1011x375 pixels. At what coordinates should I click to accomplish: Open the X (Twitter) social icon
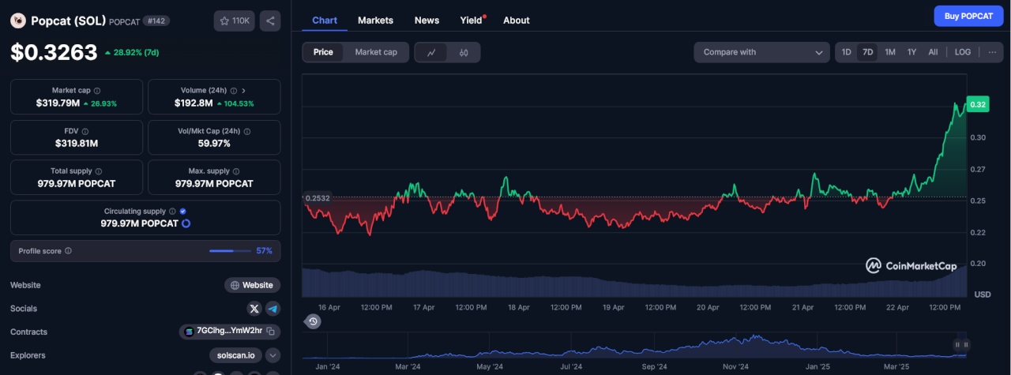(254, 309)
